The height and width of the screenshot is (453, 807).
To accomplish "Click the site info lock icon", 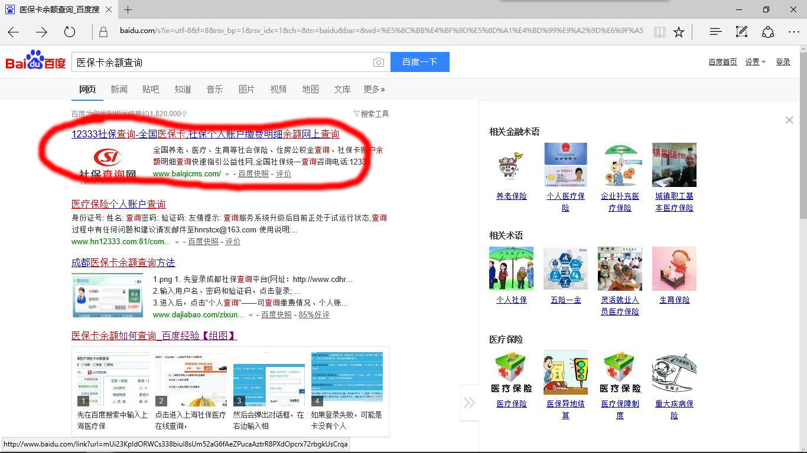I will (103, 32).
